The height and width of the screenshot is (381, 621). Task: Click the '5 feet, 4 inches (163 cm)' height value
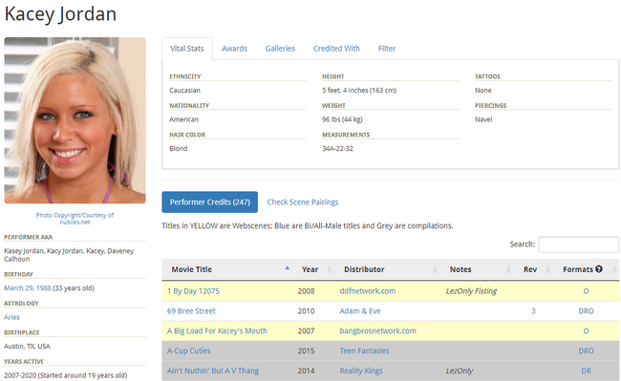coord(359,90)
